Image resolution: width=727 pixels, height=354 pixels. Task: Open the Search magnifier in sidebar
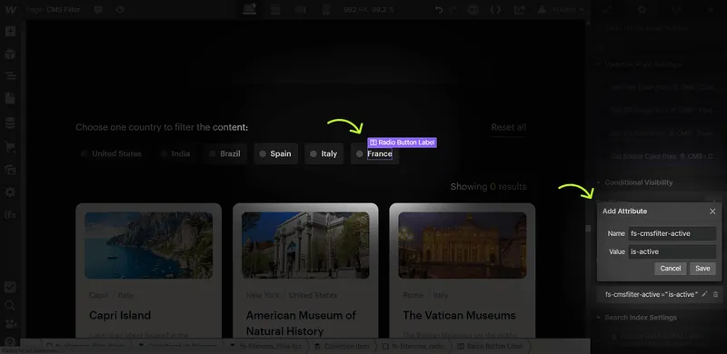tap(10, 306)
